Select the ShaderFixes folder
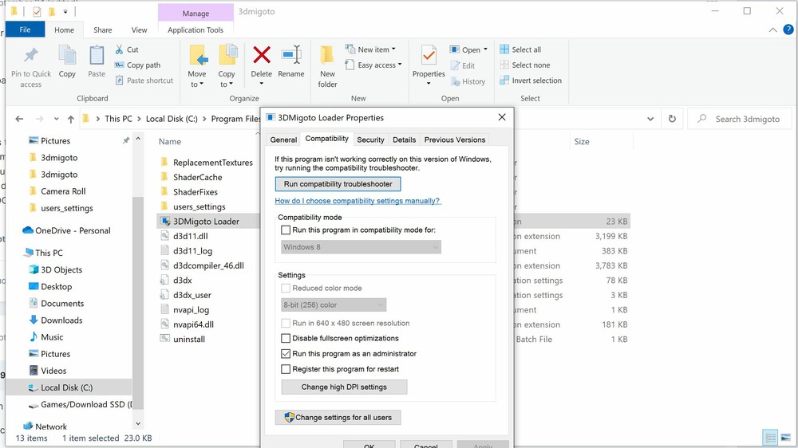Screen dimensions: 798x448 point(195,191)
